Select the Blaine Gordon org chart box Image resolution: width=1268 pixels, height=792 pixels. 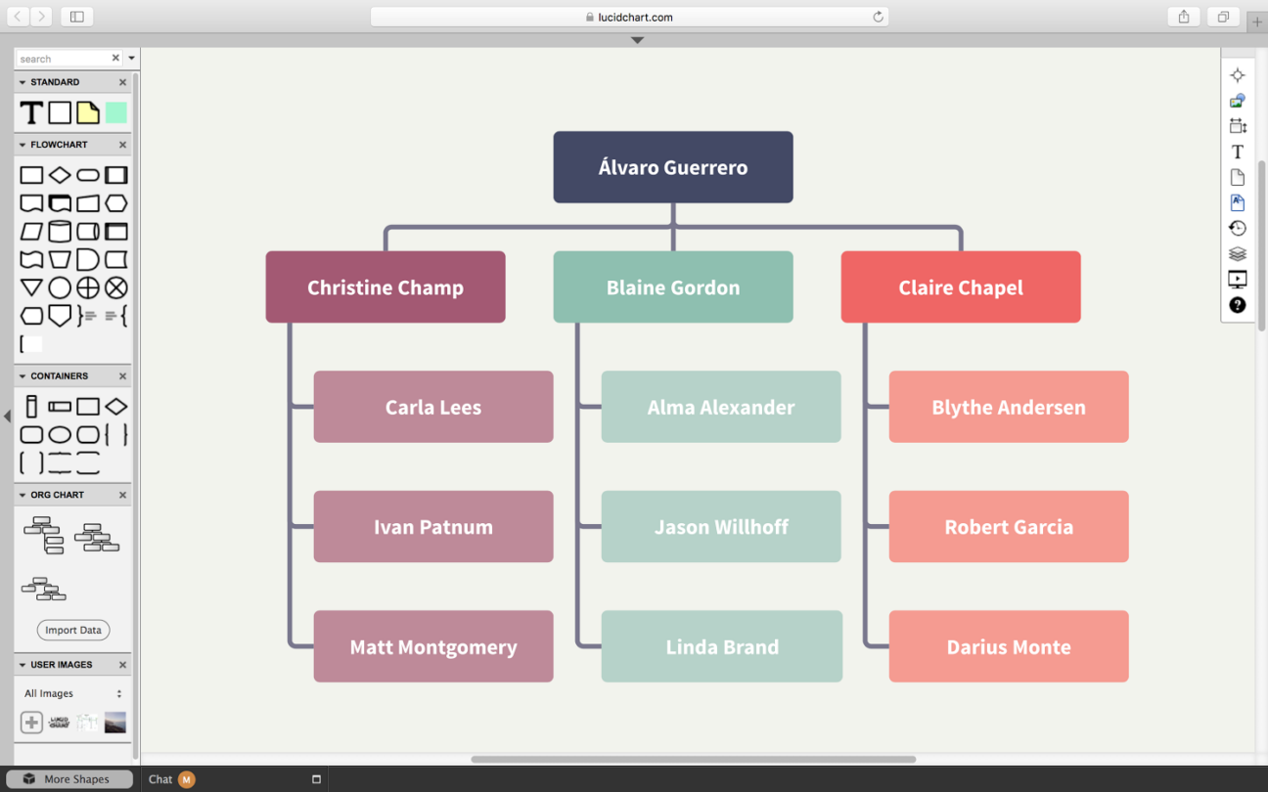[x=673, y=287]
